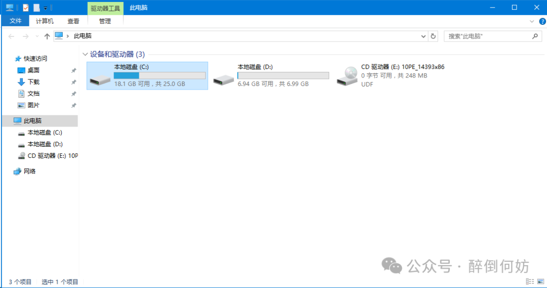Open the 文件 menu

[16, 21]
